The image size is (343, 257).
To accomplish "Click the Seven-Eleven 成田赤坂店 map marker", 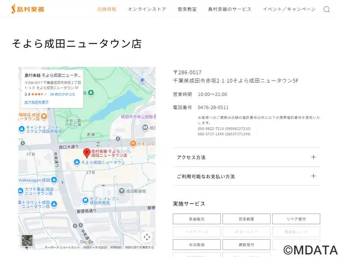I will tap(86, 200).
